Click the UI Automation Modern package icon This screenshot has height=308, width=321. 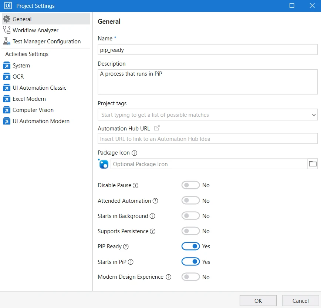point(7,121)
